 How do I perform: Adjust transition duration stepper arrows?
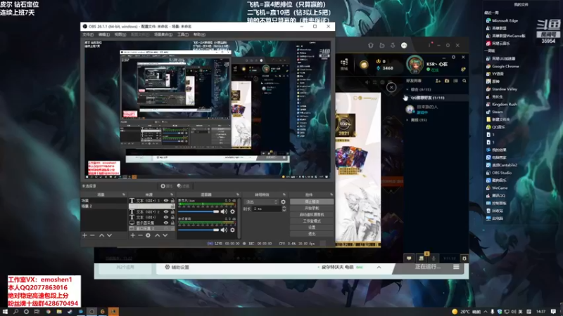[284, 209]
